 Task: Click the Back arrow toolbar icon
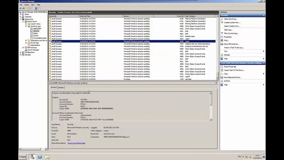pyautogui.click(x=20, y=8)
